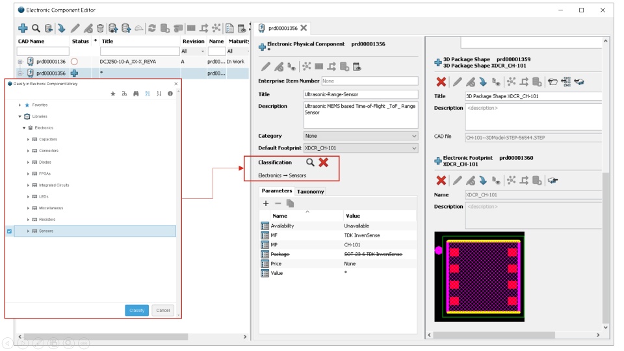Viewport: 624px width, 351px height.
Task: Expand the Favorites tree node
Action: click(19, 105)
